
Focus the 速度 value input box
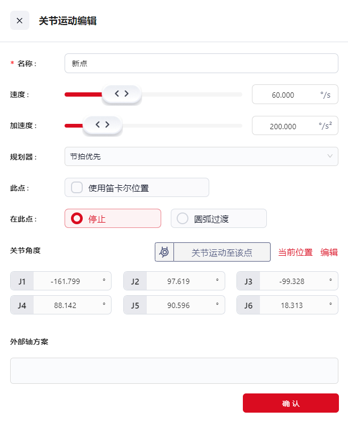pos(283,94)
